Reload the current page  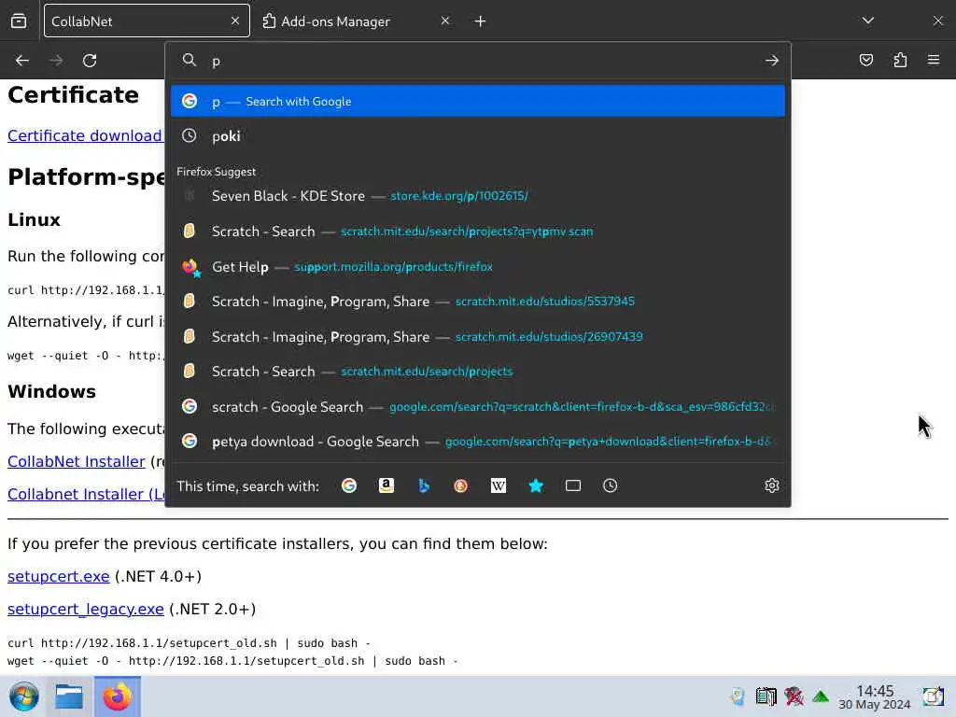(90, 61)
